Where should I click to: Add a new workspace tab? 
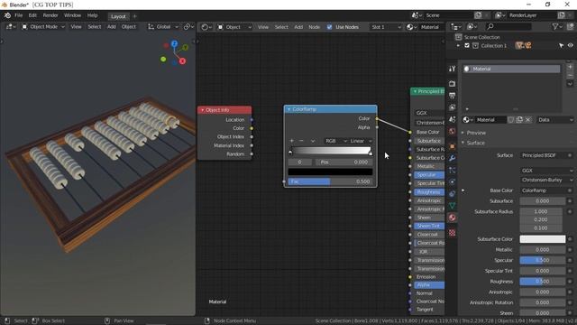[134, 16]
